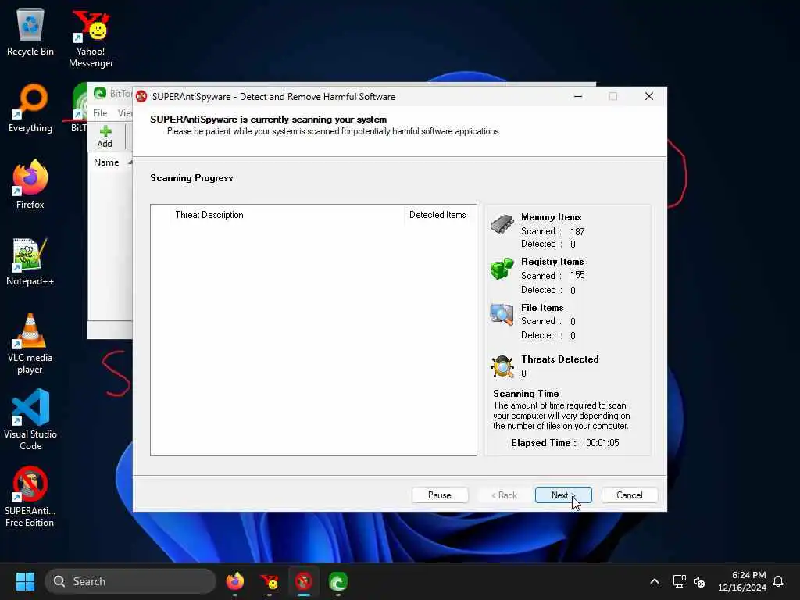Click the Elapsed Time value 00:01:05
The image size is (800, 600).
[x=602, y=443]
